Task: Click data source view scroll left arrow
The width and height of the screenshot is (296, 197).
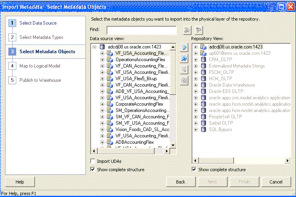Action: coord(94,151)
